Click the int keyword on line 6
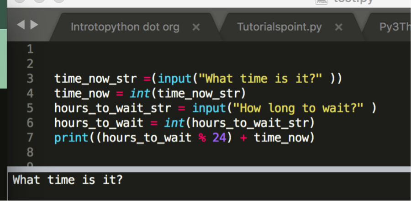The height and width of the screenshot is (201, 411). 174,123
